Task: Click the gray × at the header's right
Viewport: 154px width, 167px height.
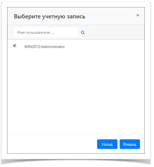Action: [138, 15]
